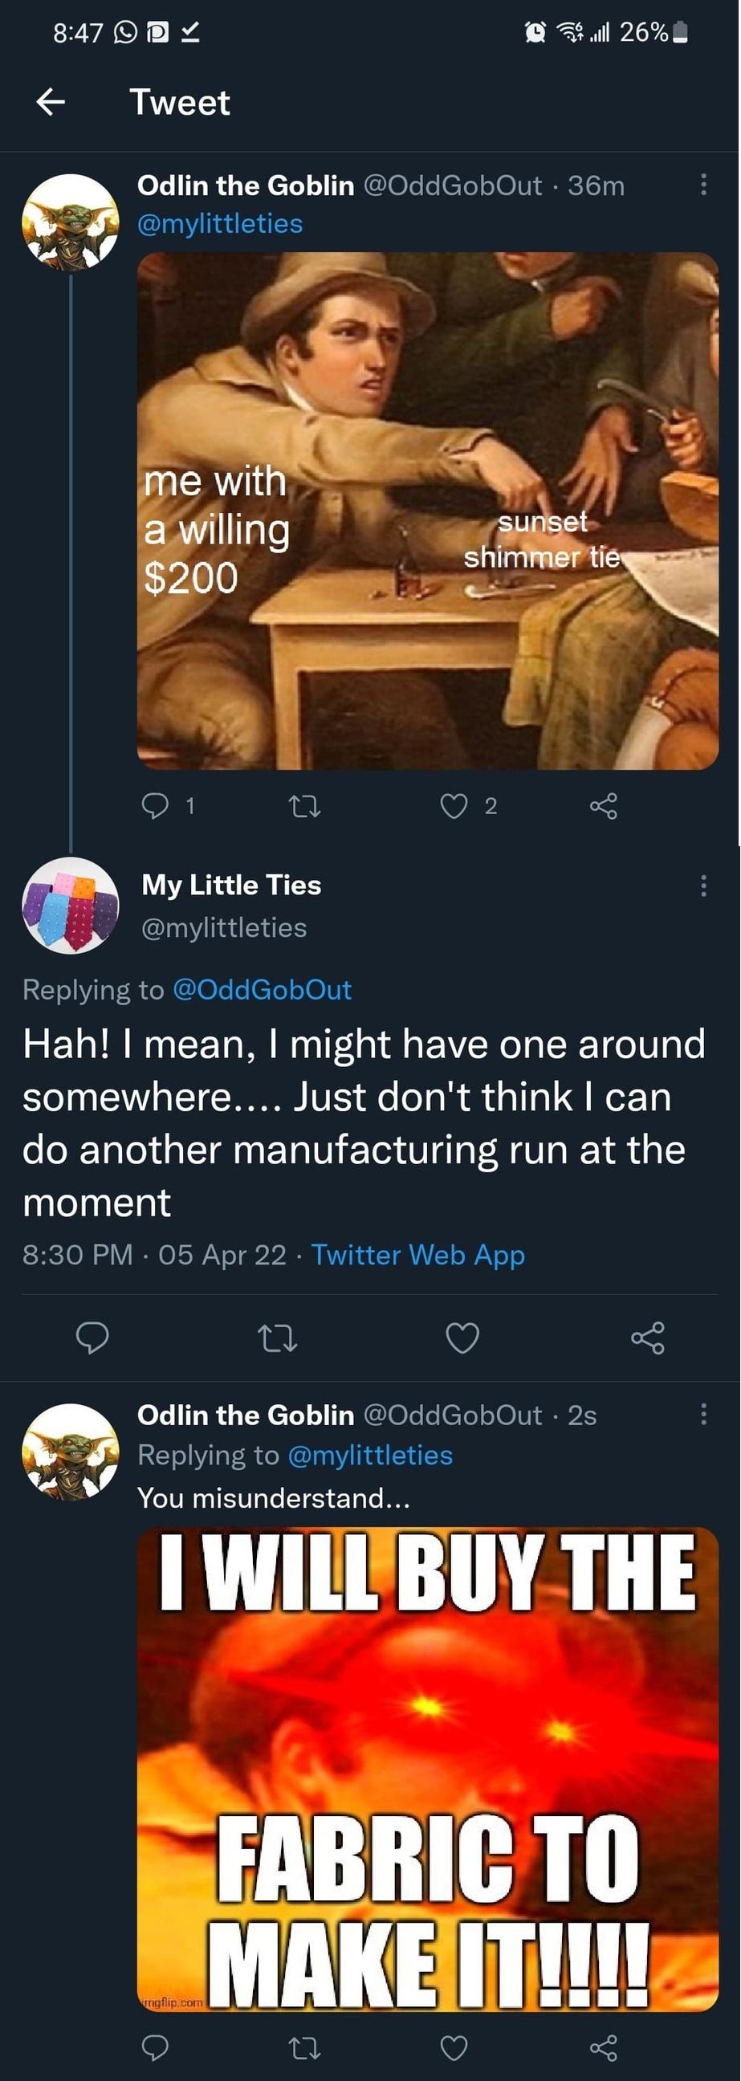Image resolution: width=741 pixels, height=2081 pixels.
Task: Like the first tweet with 2 likes
Action: click(454, 805)
